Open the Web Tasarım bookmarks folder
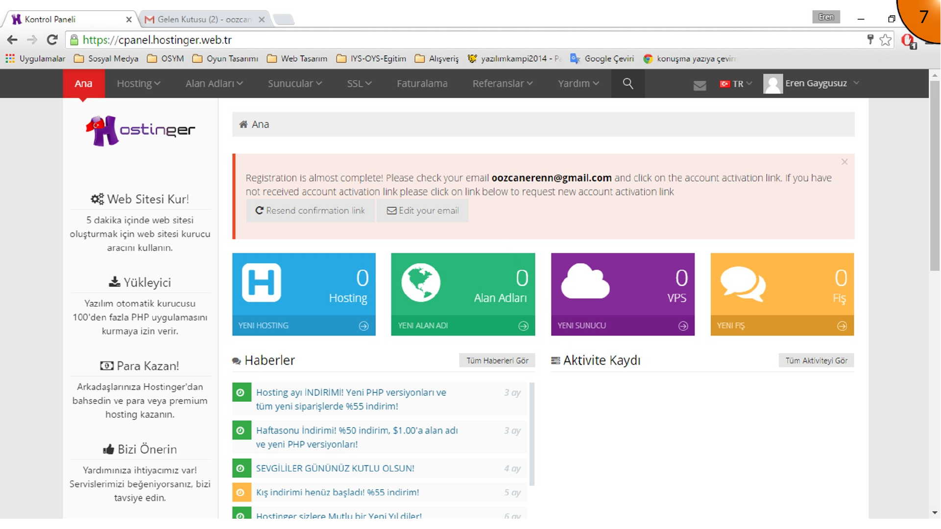Viewport: 941px width, 529px height. (x=297, y=59)
